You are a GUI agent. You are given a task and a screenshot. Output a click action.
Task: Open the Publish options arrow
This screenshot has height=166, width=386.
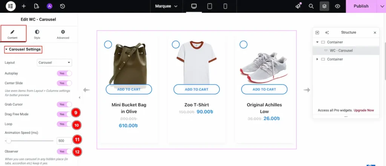[381, 6]
